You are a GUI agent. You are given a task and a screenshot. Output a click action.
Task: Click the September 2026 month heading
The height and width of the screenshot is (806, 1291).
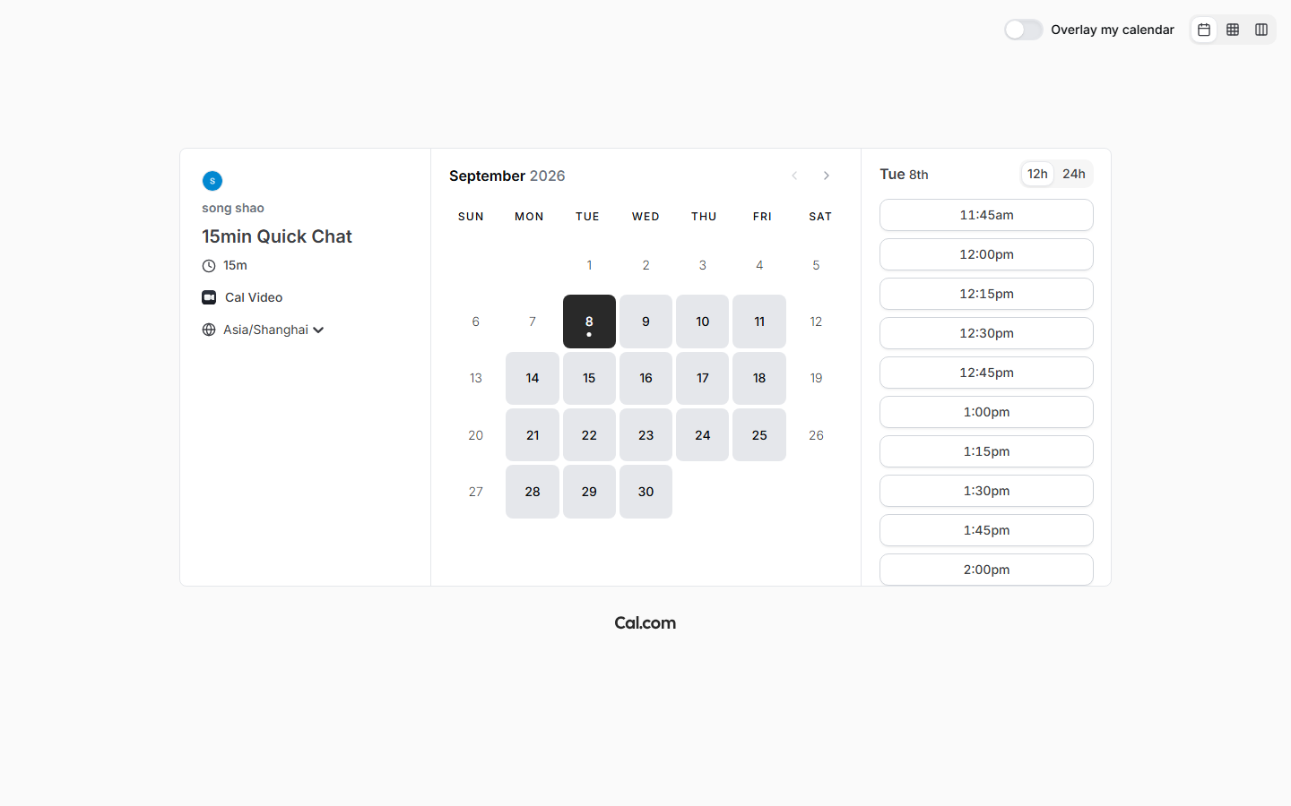pyautogui.click(x=507, y=176)
